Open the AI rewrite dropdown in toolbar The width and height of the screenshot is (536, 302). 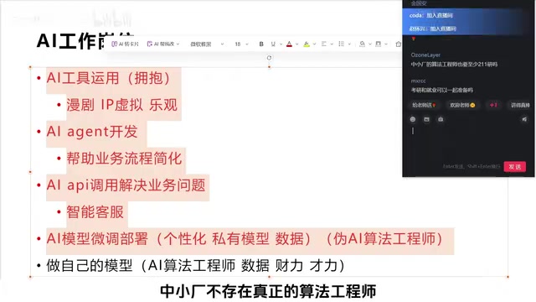pyautogui.click(x=163, y=44)
